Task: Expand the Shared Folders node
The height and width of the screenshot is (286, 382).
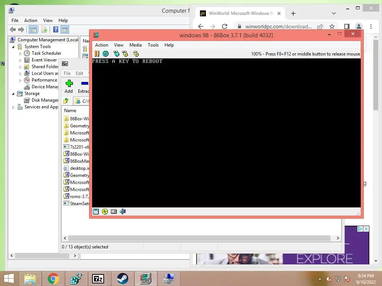Action: click(x=20, y=67)
